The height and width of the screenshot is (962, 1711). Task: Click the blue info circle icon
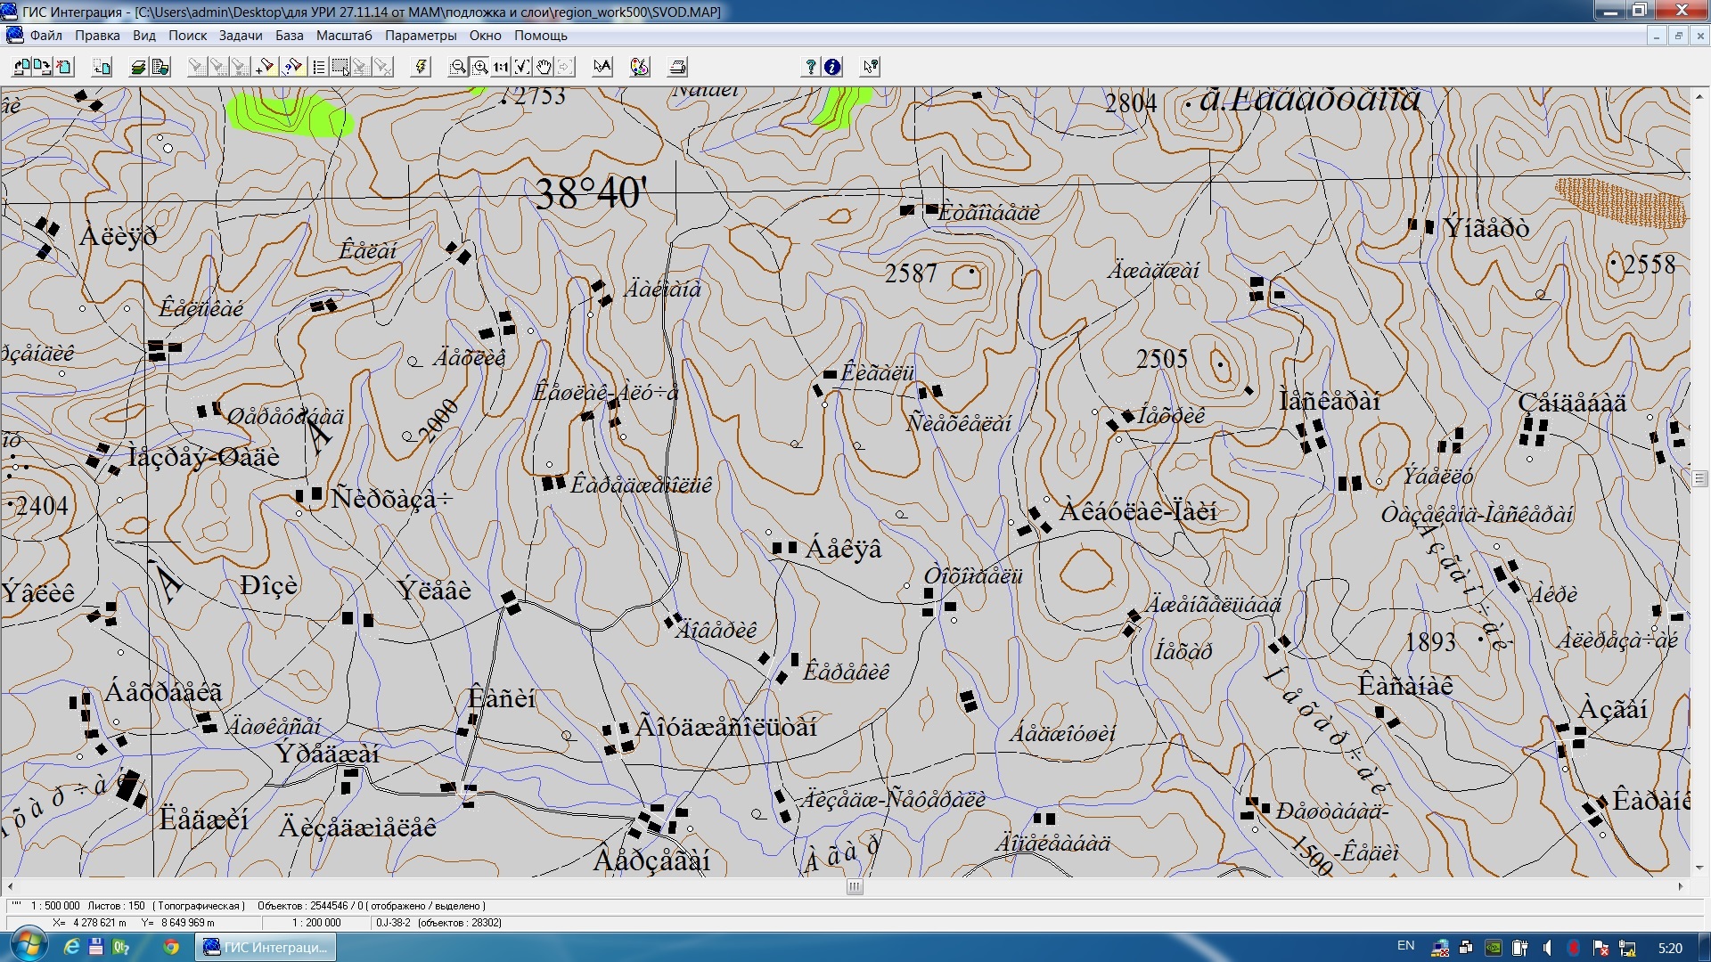pos(832,67)
